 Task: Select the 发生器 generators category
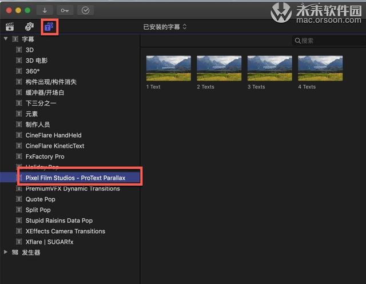pos(31,253)
